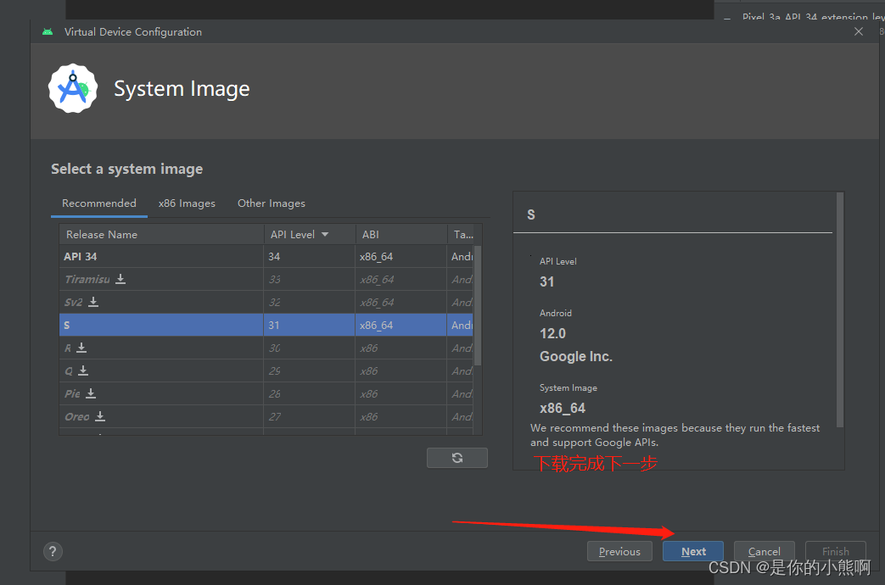Click the Android Studio logo icon
Image resolution: width=885 pixels, height=585 pixels.
(73, 88)
